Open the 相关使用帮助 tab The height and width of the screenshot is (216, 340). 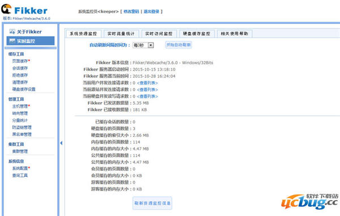235,33
